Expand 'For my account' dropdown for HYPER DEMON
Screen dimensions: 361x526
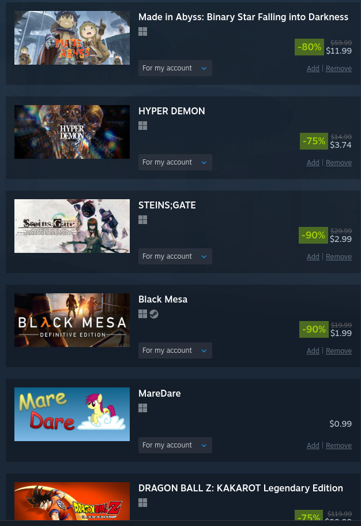(175, 162)
